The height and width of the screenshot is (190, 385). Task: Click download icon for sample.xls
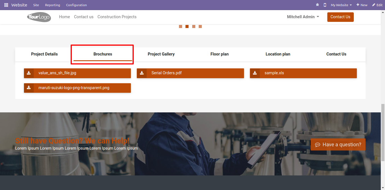pyautogui.click(x=255, y=73)
